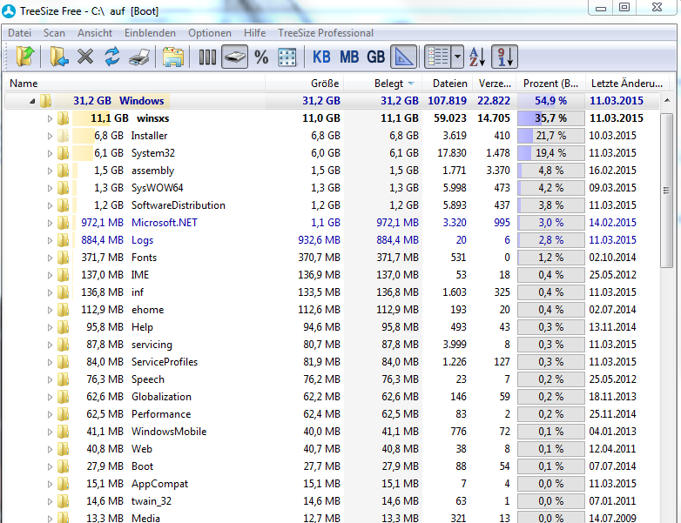Toggle the allocated space drive icon
Viewport: 681px width, 523px height.
pyautogui.click(x=234, y=57)
